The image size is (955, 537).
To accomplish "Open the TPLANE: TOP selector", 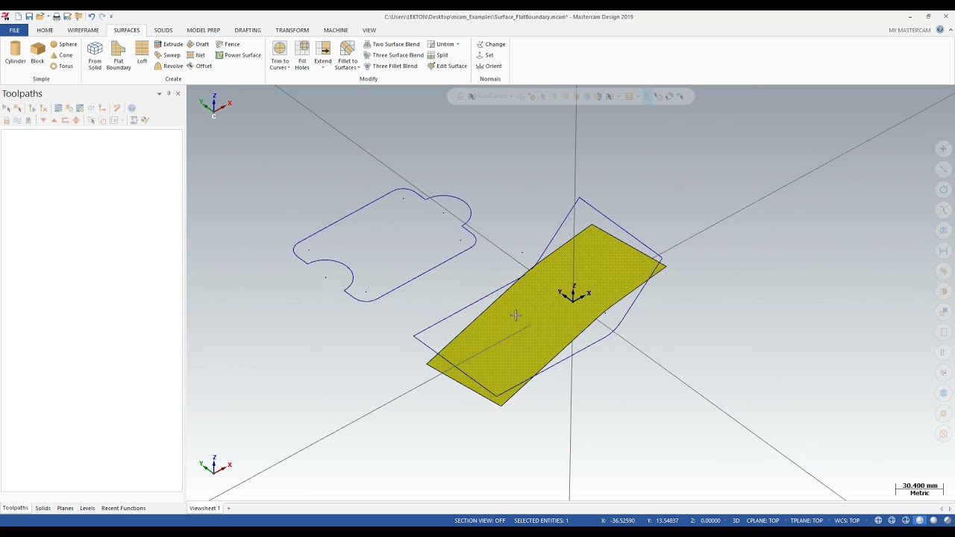I will [x=807, y=521].
